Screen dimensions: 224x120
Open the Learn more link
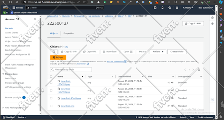point(83,64)
